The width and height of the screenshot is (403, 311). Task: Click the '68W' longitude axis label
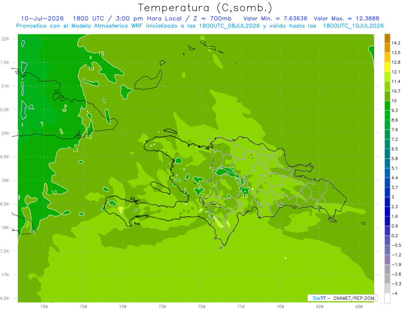click(359, 307)
